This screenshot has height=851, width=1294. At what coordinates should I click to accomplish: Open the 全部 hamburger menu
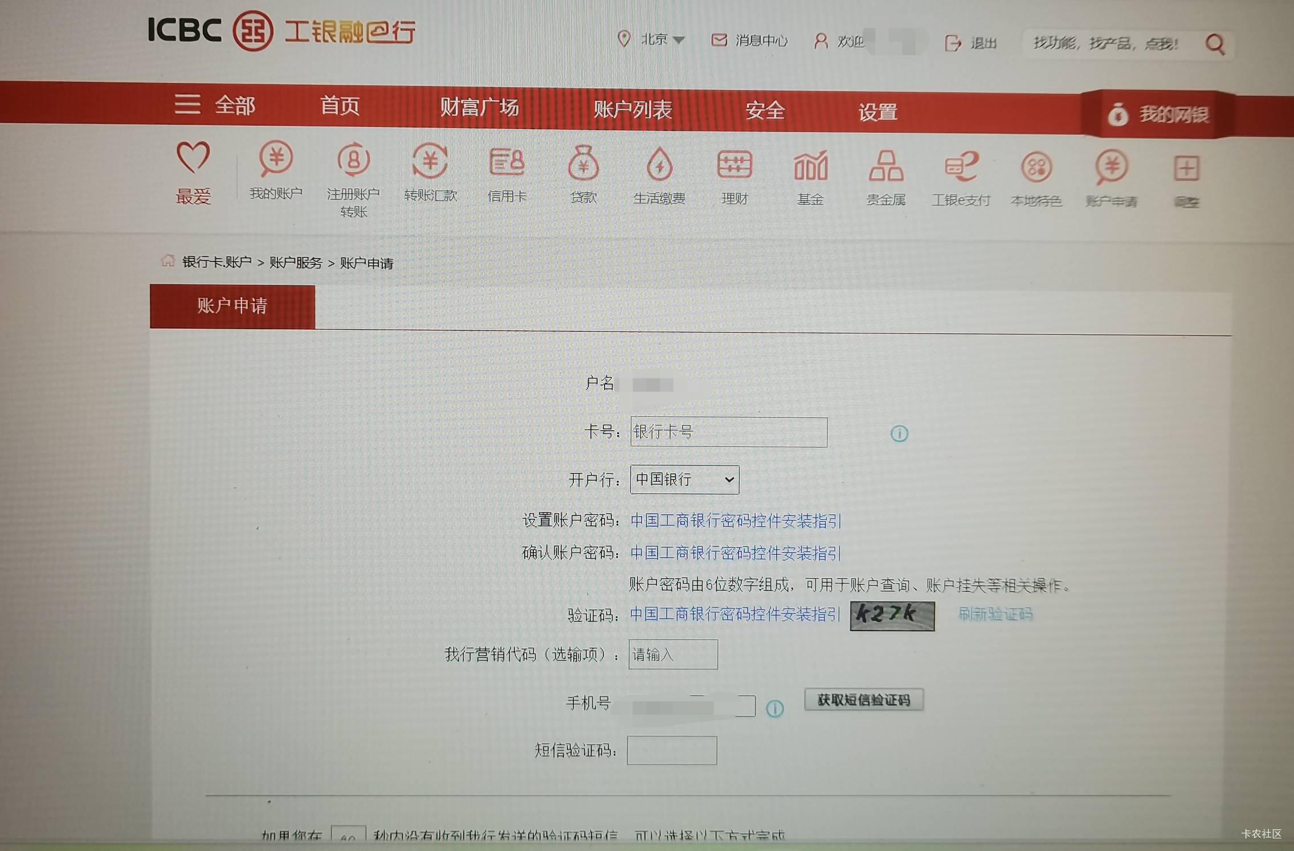[215, 105]
